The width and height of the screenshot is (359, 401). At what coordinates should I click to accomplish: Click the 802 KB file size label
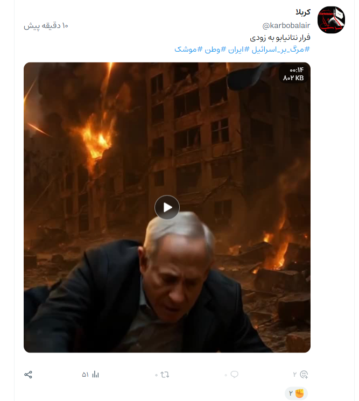coord(293,78)
